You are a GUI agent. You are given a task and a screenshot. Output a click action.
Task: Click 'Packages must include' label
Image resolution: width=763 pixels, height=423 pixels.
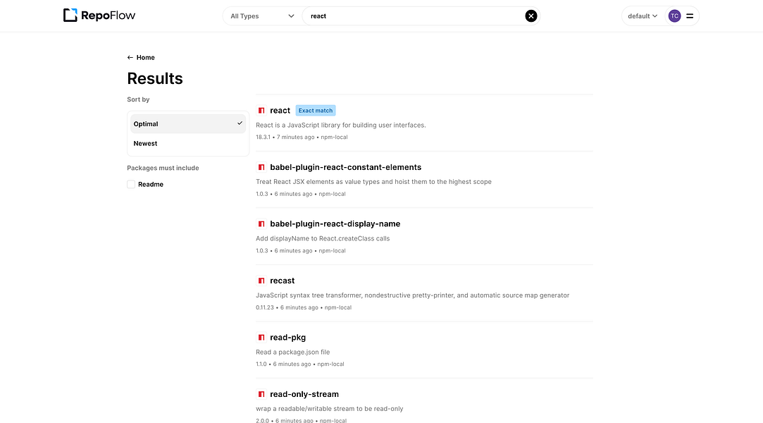click(x=163, y=168)
